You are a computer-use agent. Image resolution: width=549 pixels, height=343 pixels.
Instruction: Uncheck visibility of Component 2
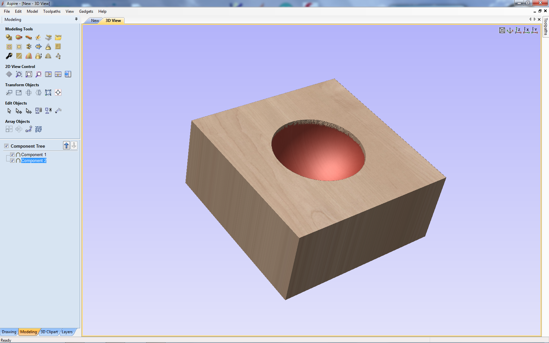(x=12, y=160)
